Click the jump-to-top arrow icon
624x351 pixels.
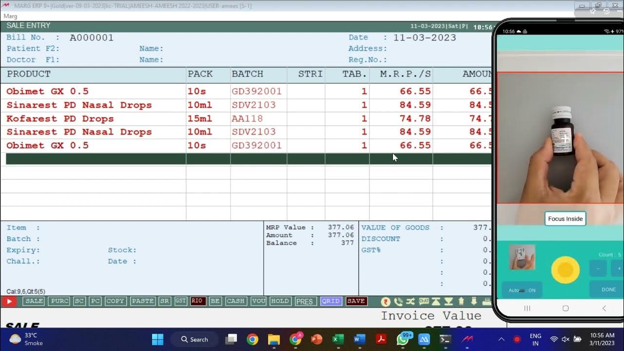tap(436, 301)
